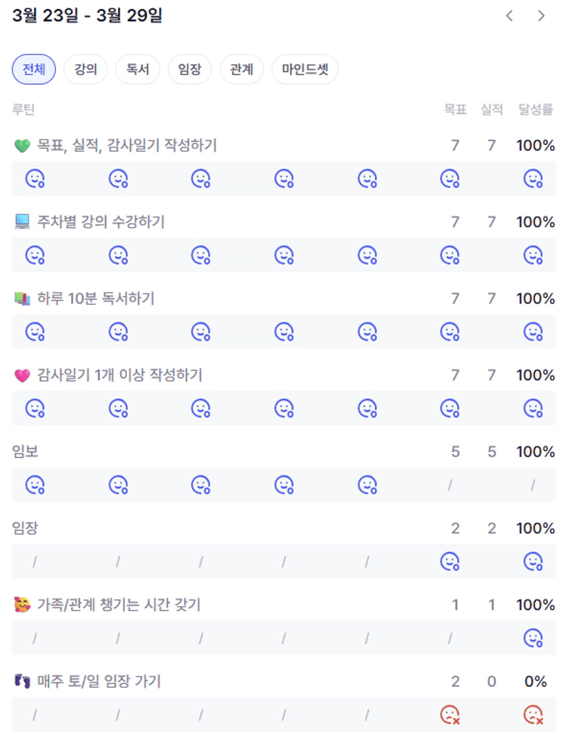The width and height of the screenshot is (571, 734).
Task: Open the 목표, 실적, 감사일기 작성하기 routine
Action: pos(126,146)
